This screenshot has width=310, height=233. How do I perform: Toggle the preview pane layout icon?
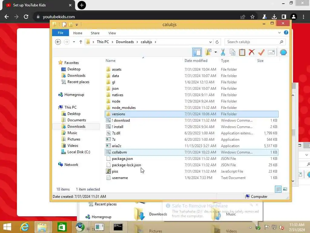[197, 52]
